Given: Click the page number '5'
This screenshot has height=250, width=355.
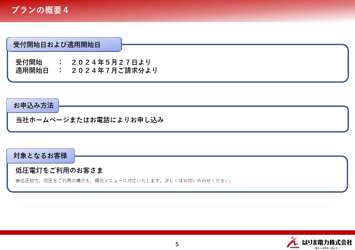Looking at the screenshot, I should [177, 244].
